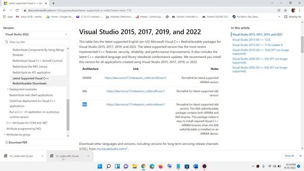Open the share page icon in address bar

click(279, 10)
